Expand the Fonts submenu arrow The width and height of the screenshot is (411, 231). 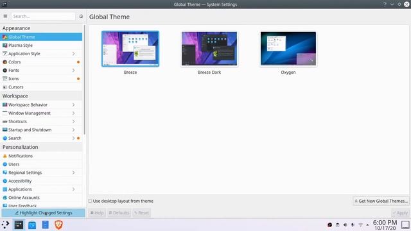[73, 71]
